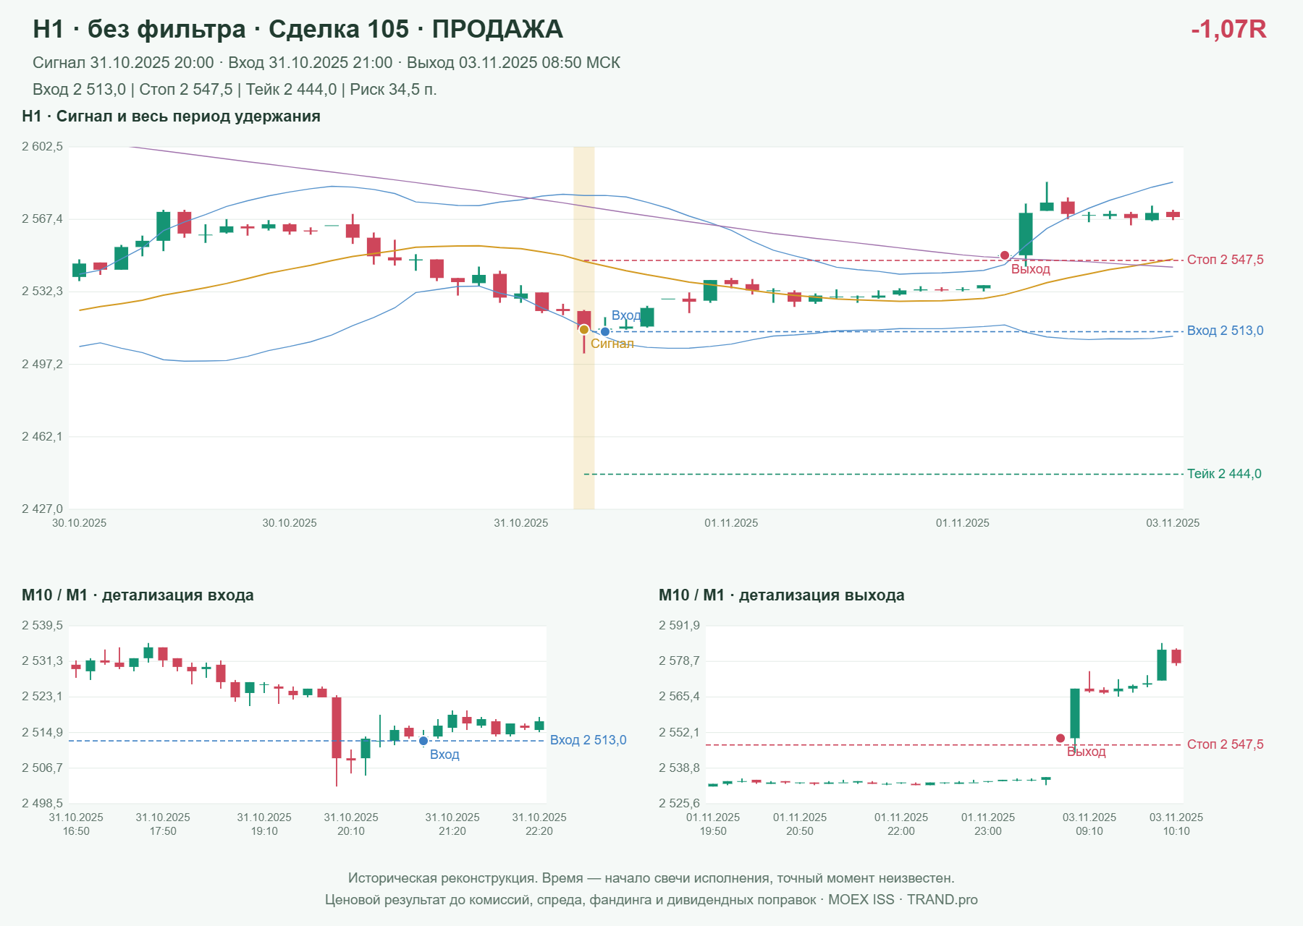Click the blue Вход marker dot on H1 chart
This screenshot has width=1303, height=926.
coord(605,332)
